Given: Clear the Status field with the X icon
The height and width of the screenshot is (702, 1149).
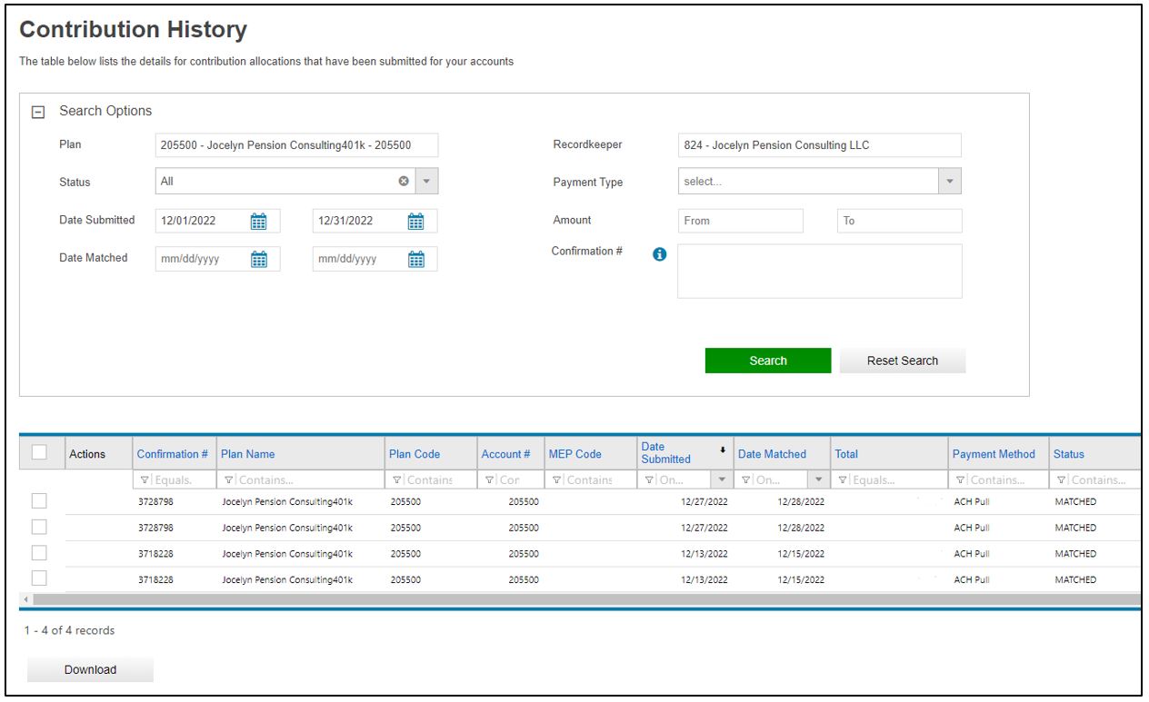Looking at the screenshot, I should click(x=404, y=182).
